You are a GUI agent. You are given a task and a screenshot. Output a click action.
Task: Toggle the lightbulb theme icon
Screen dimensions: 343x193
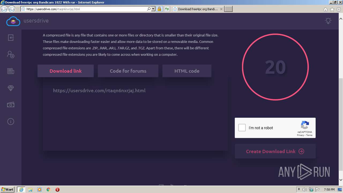328,21
